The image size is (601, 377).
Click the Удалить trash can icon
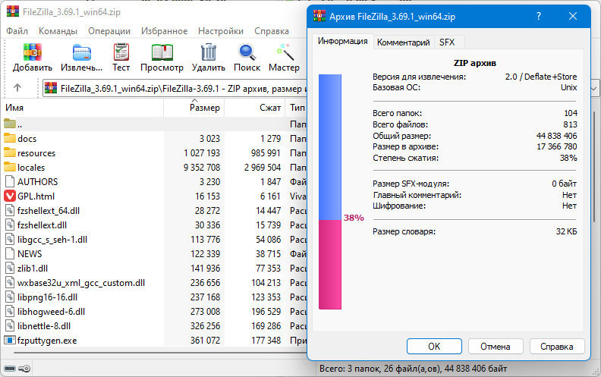click(209, 52)
